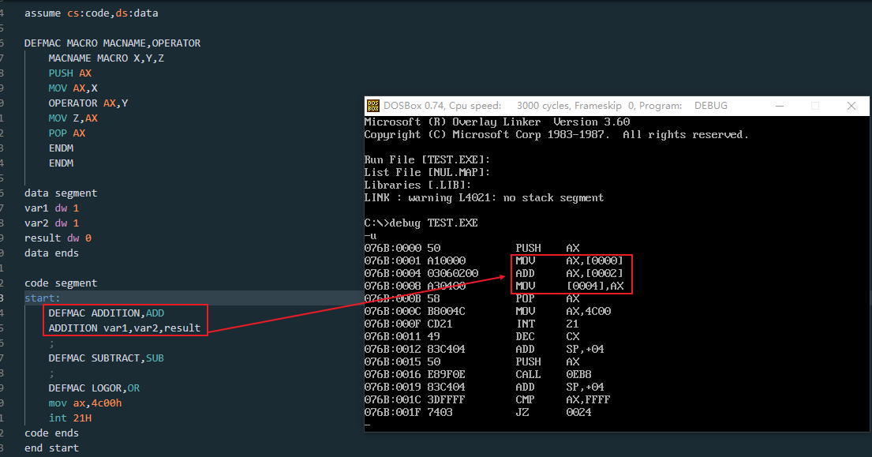The width and height of the screenshot is (872, 457).
Task: Click the 'Copyright (C) Microsoft Corp' line in DOSBox
Action: click(556, 134)
